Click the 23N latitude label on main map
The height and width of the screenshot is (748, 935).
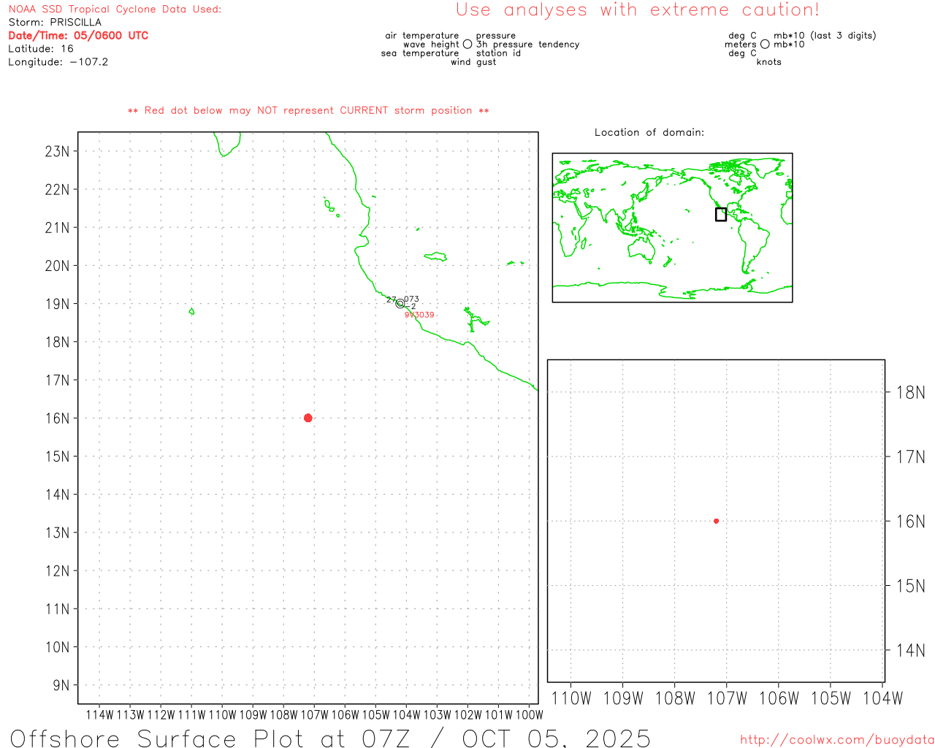click(x=57, y=151)
